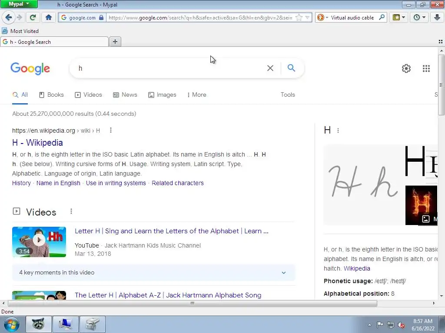The width and height of the screenshot is (445, 333).
Task: Open the bookmarks menu toolbar button
Action: tap(399, 17)
